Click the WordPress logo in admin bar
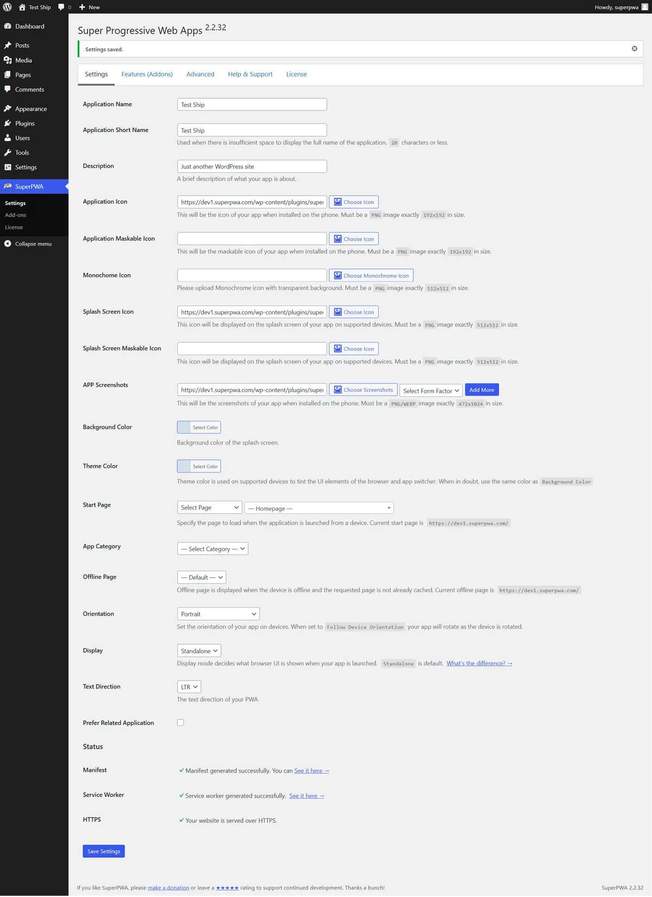Image resolution: width=652 pixels, height=897 pixels. 8,7
